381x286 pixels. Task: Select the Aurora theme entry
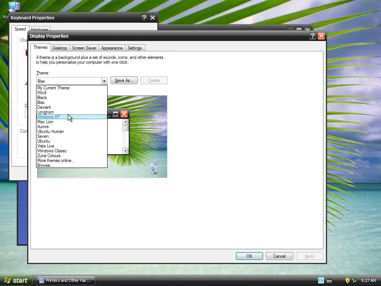[72, 127]
